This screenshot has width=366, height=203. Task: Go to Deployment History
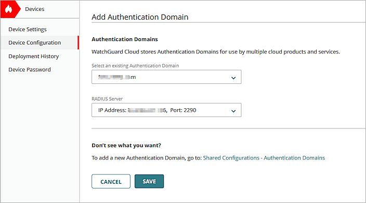[x=34, y=56]
